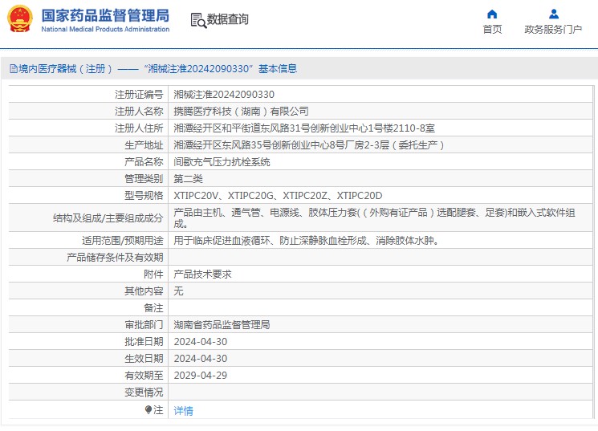Screen dimensions: 598x431
Task: Click 第二类 management category value
Action: point(188,178)
